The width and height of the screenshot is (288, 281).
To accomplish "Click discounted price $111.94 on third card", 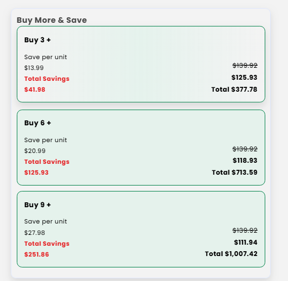I will (x=246, y=242).
